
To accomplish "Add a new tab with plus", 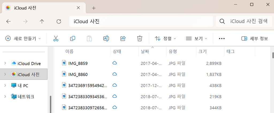I will click(x=94, y=8).
